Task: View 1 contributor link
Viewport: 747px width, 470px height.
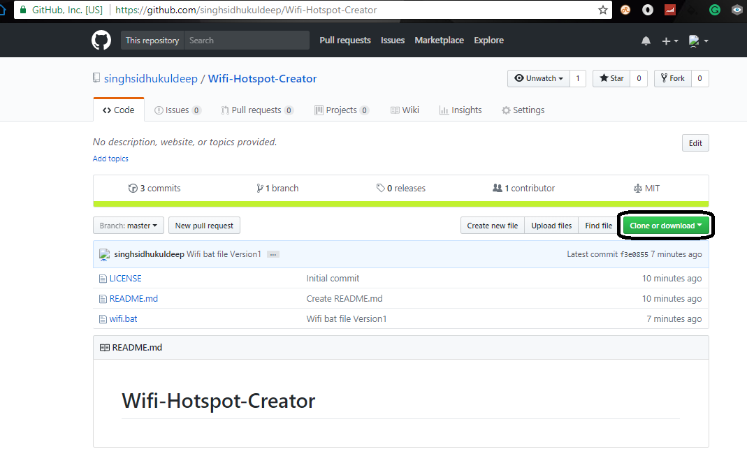Action: point(523,189)
